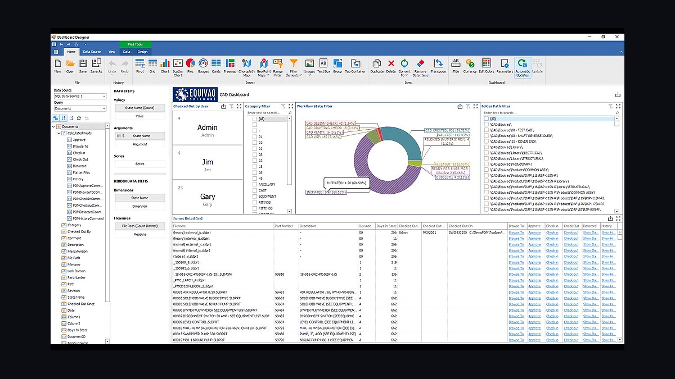This screenshot has height=379, width=675.
Task: Insert a Tab Container item
Action: click(x=355, y=66)
